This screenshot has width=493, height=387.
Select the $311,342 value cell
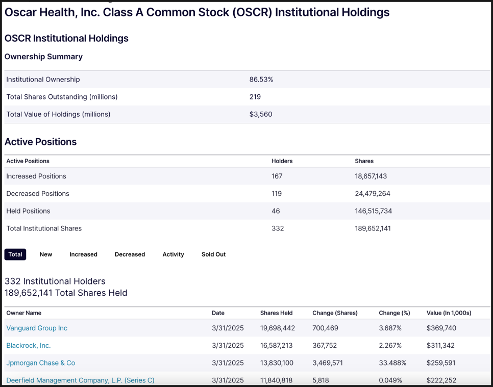440,346
